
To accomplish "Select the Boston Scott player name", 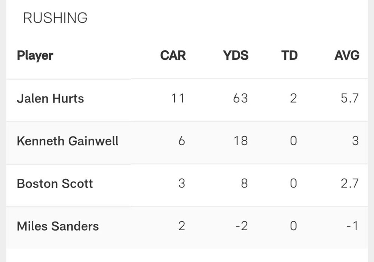I will coord(55,184).
